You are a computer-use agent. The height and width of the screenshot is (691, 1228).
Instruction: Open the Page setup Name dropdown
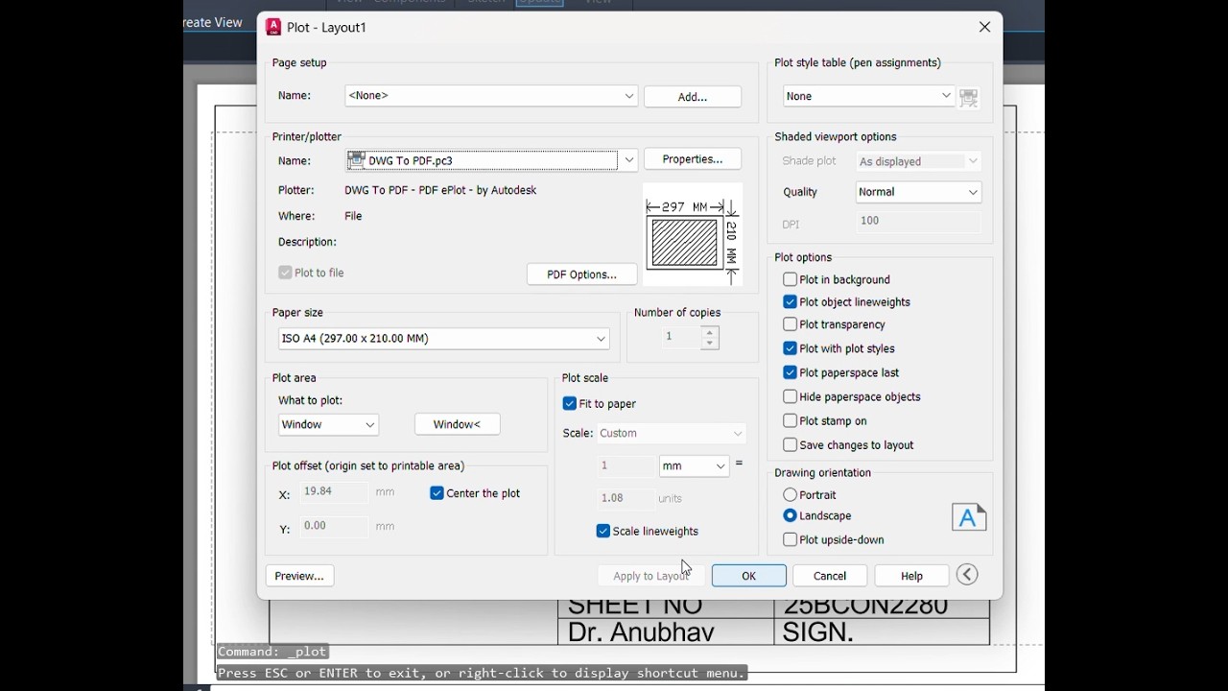pyautogui.click(x=491, y=96)
